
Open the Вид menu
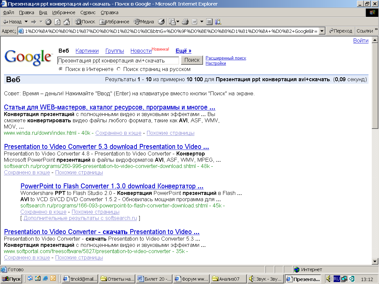click(43, 12)
